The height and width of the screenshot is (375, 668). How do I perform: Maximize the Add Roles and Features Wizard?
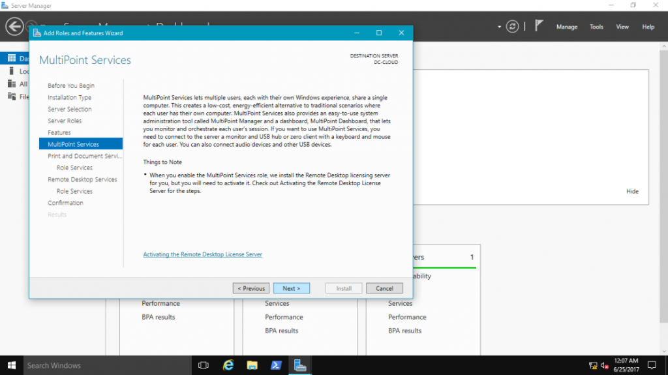[379, 33]
